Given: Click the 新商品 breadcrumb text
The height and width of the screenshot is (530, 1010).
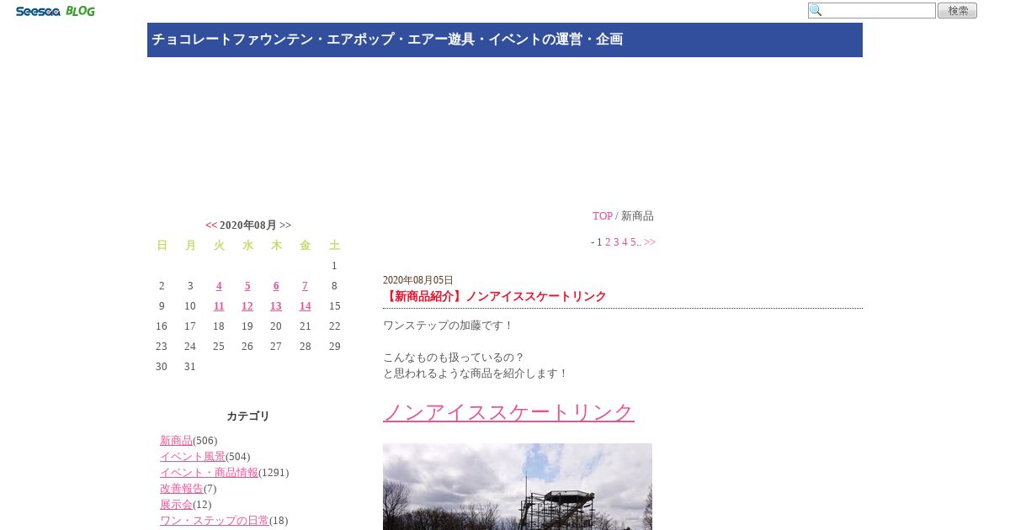Looking at the screenshot, I should pos(637,216).
